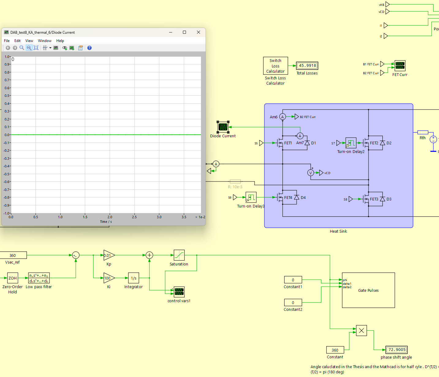Click the Fourier spectrum analysis icon
This screenshot has width=439, height=377.
click(x=56, y=48)
